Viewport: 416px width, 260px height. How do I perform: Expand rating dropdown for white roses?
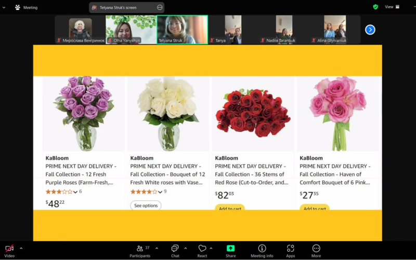coord(160,192)
